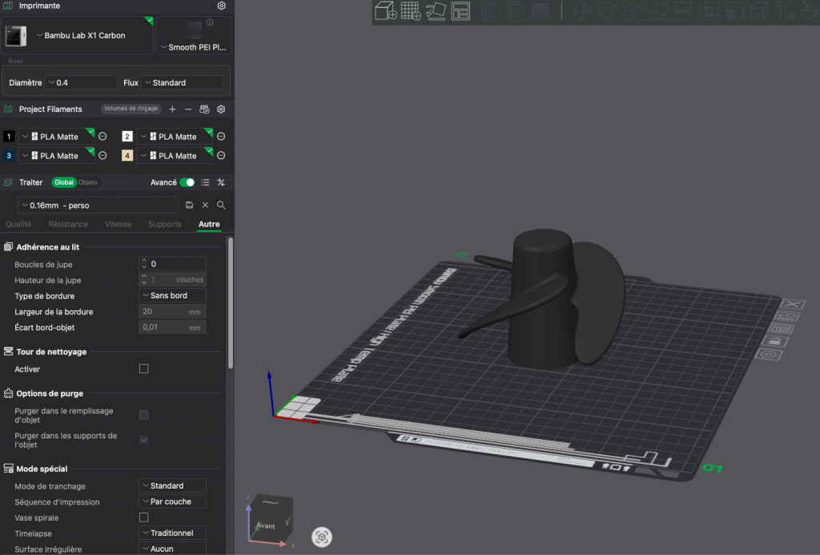Open the Type de bordure dropdown
Viewport: 820px width, 555px height.
pos(172,296)
